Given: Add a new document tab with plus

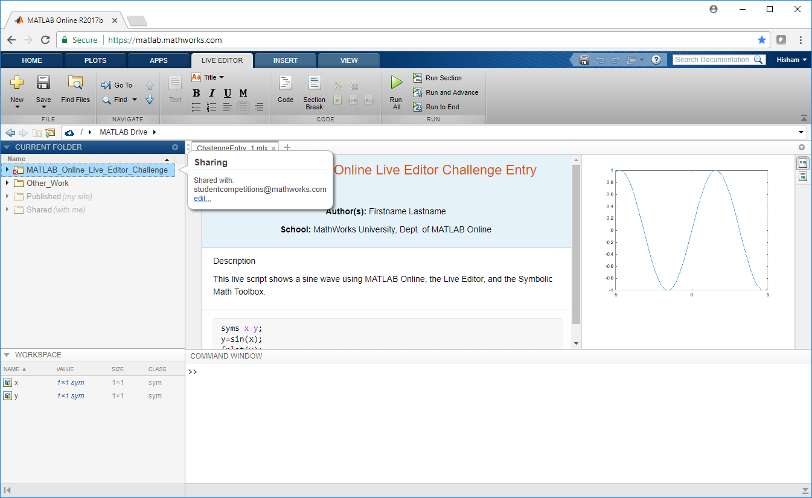Looking at the screenshot, I should pyautogui.click(x=287, y=147).
